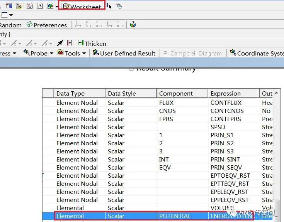The width and height of the screenshot is (284, 222).
Task: Click the Abc comment icon
Action: (x=19, y=6)
